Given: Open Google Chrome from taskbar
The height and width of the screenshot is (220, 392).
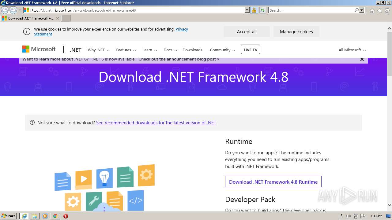Looking at the screenshot, I should point(55,216).
